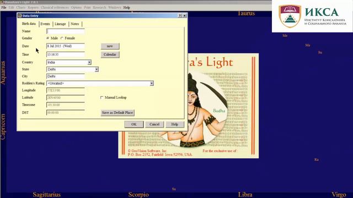
Task: Open the Edit menu
Action: tap(11, 7)
